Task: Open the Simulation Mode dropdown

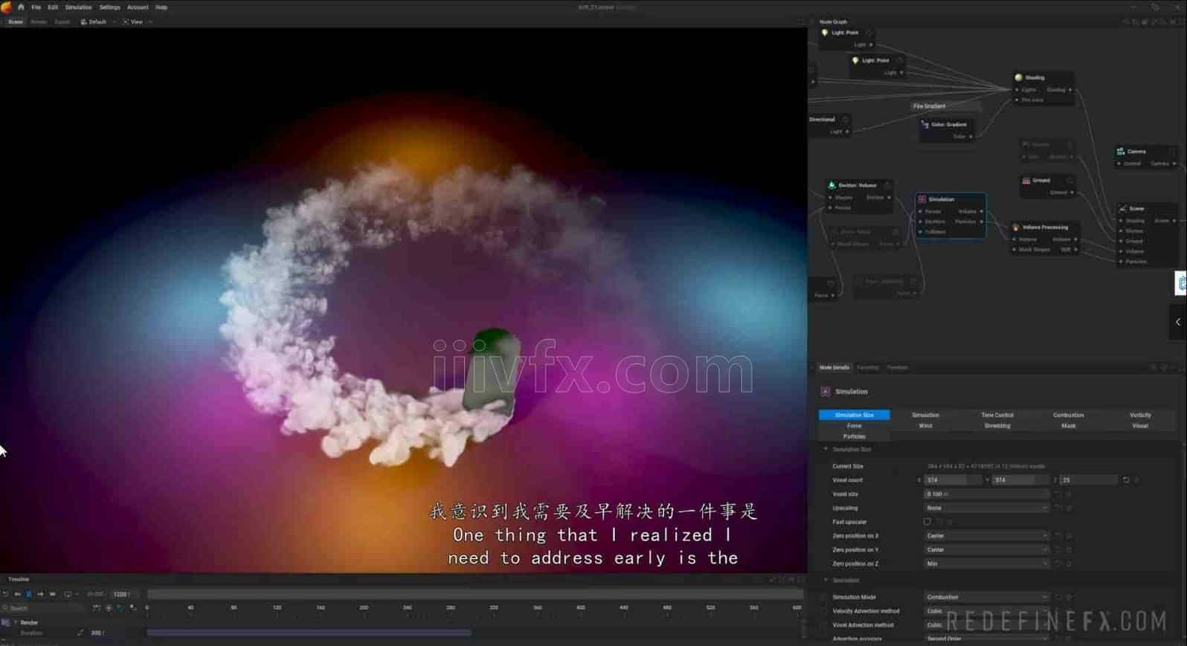Action: click(986, 597)
